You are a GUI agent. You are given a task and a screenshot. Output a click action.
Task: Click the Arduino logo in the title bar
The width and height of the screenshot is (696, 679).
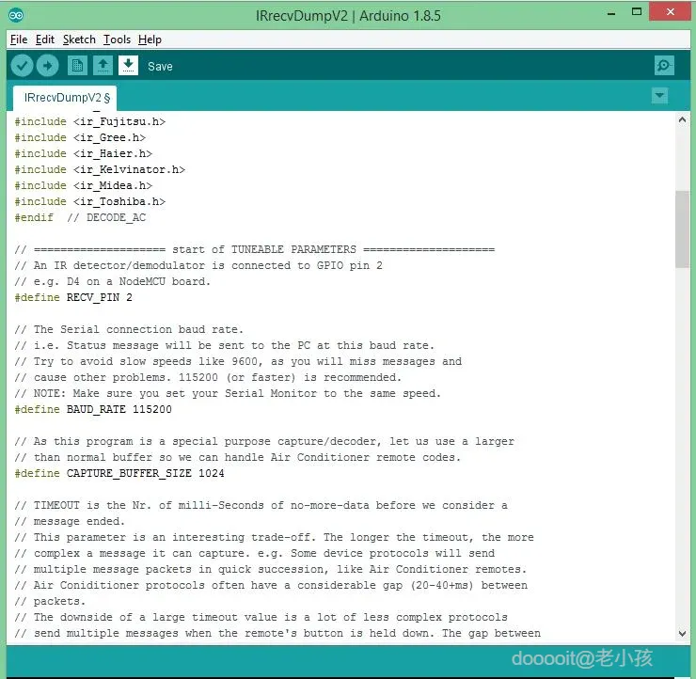pyautogui.click(x=16, y=16)
